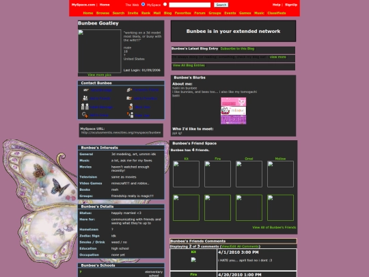The height and width of the screenshot is (277, 369).
Task: Select the MySpace search radio button
Action: click(x=165, y=4)
